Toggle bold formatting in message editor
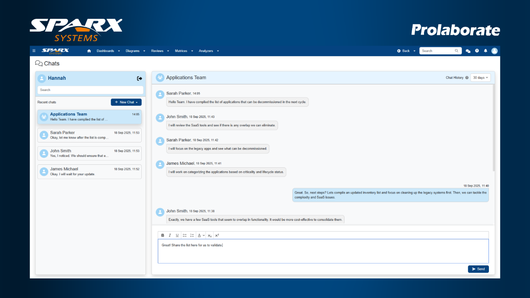 click(x=162, y=235)
